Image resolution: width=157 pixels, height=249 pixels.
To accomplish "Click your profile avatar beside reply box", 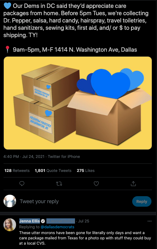I will 10,201.
